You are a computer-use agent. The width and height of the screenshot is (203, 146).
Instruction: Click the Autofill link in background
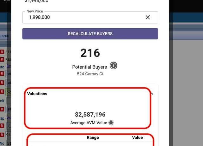[x=4, y=36]
